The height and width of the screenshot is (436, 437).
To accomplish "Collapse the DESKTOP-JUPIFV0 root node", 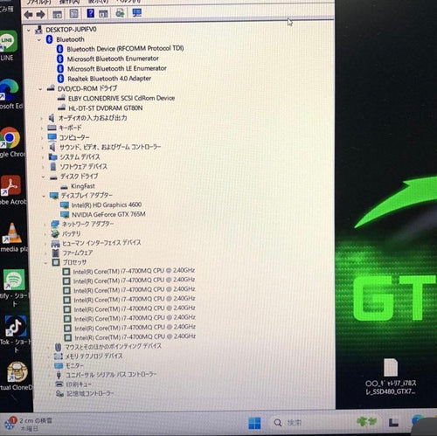I will click(29, 30).
